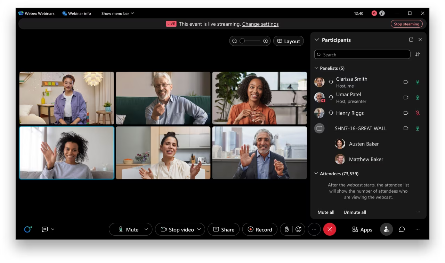Click Umar Patel's avatar
Viewport: 445px width, 263px height.
click(319, 97)
